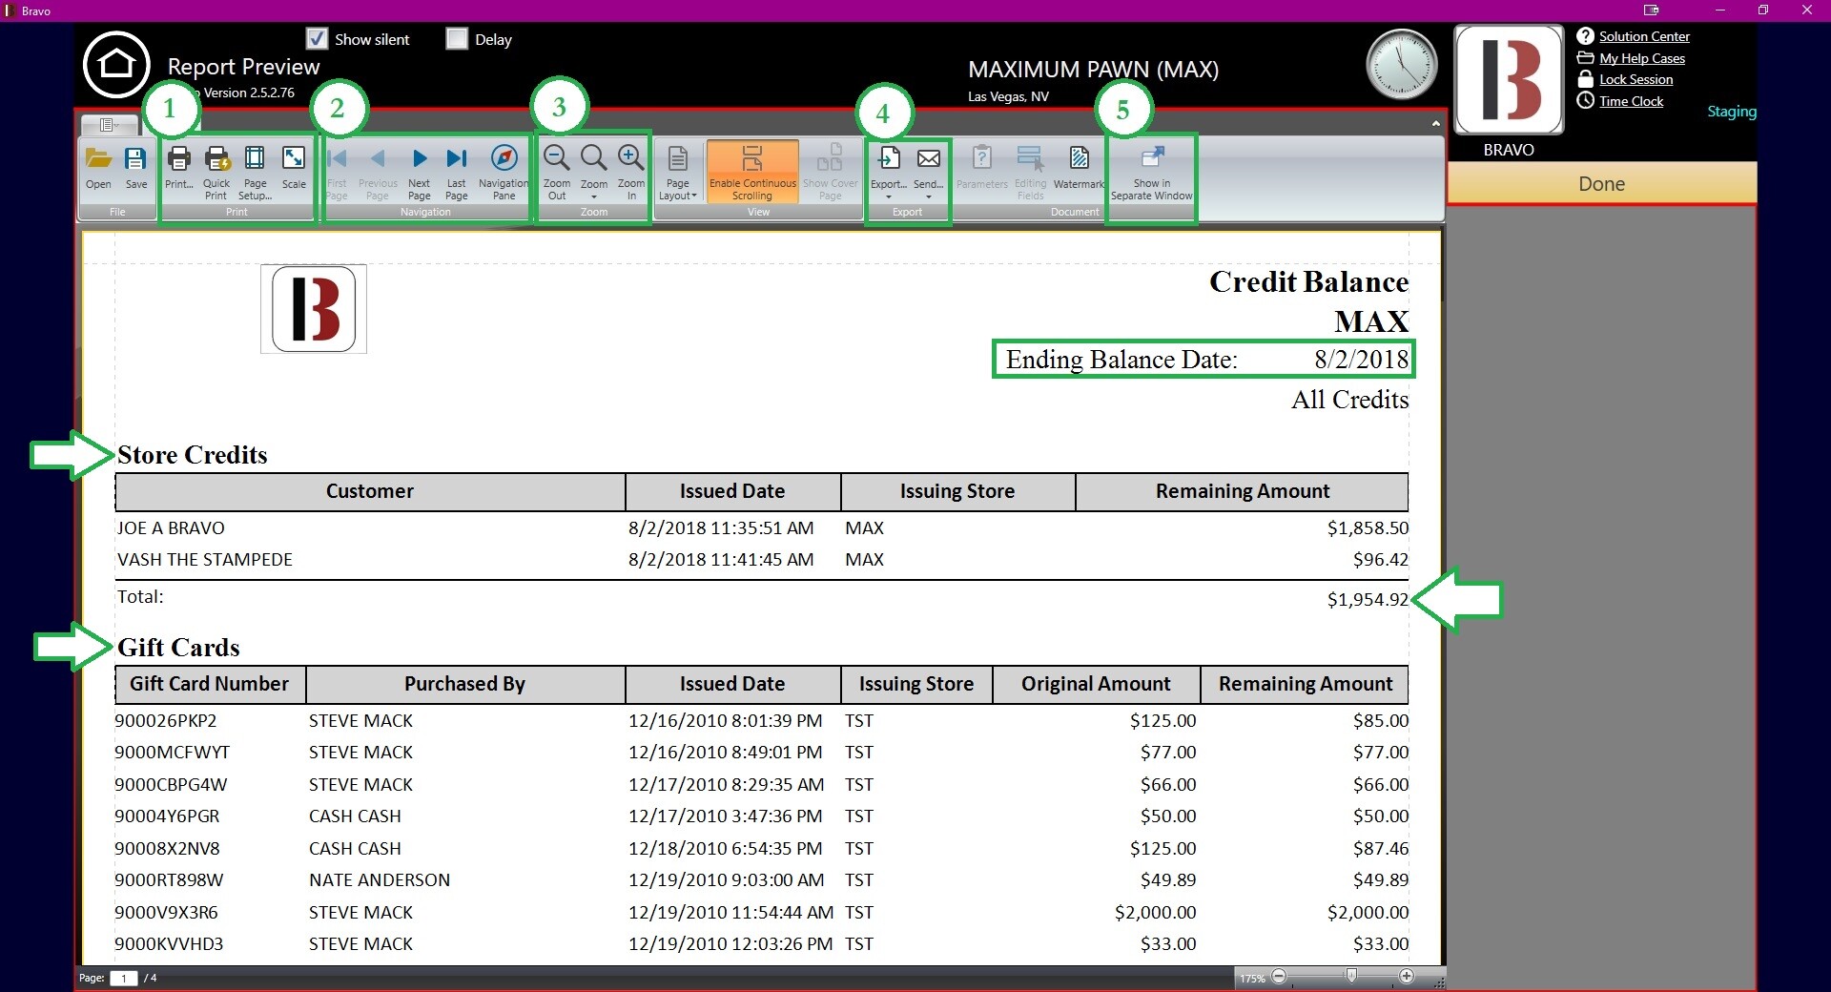
Task: Select JOE A BRAVO row
Action: tap(762, 527)
